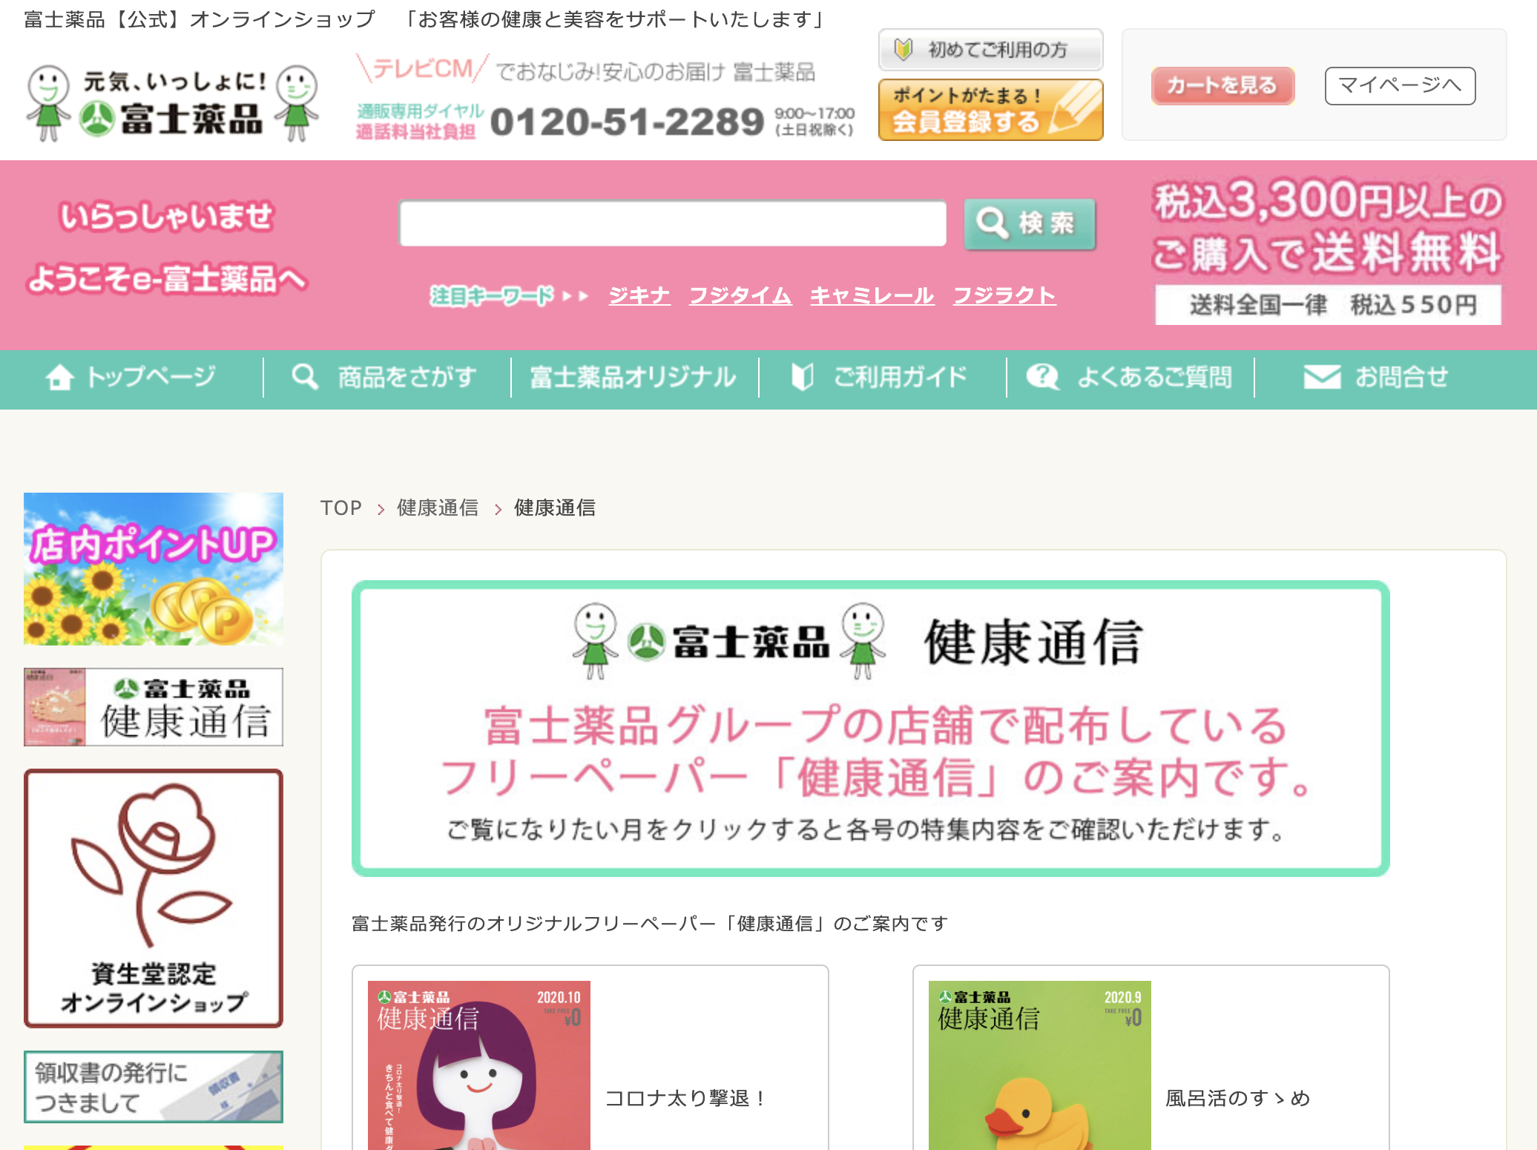Click 会員登録する to register as a member
1537x1150 pixels.
990,110
